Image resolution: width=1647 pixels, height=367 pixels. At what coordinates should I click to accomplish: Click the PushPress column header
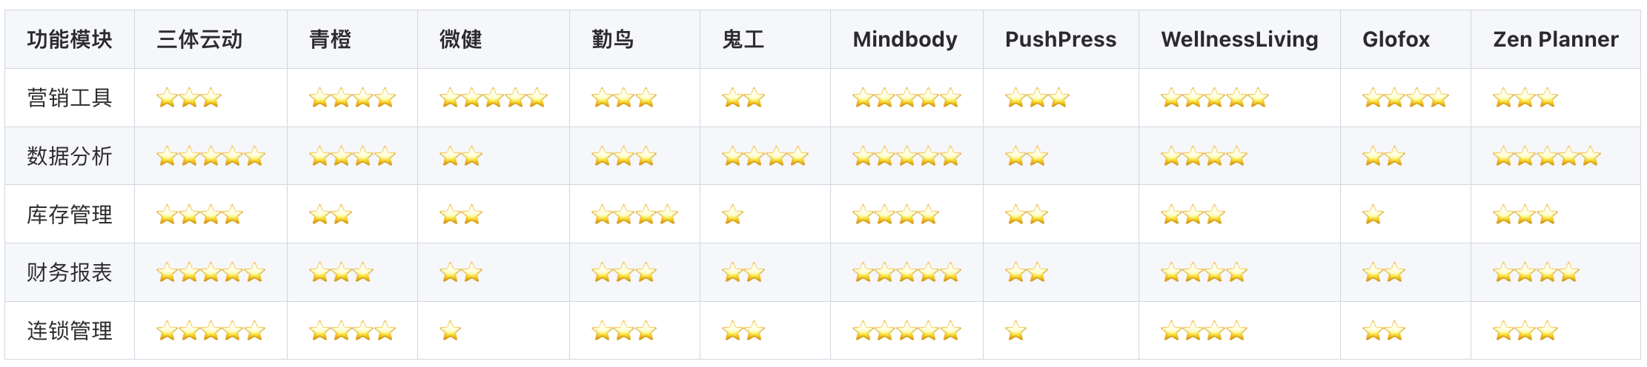pos(1060,39)
